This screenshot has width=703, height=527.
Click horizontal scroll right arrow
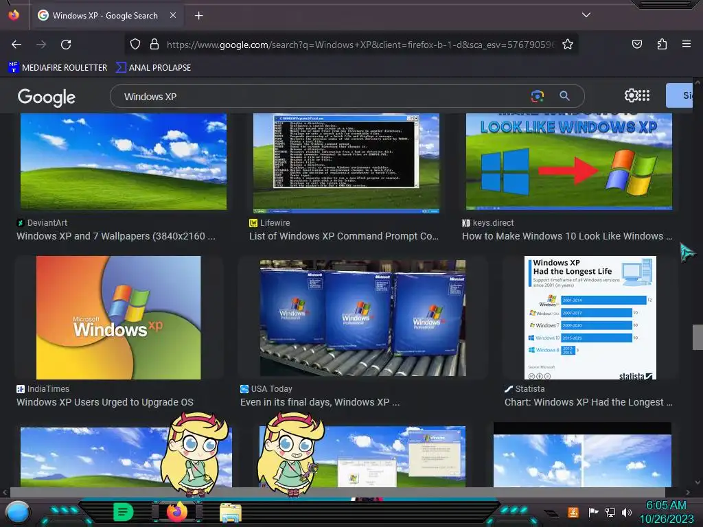pyautogui.click(x=688, y=492)
